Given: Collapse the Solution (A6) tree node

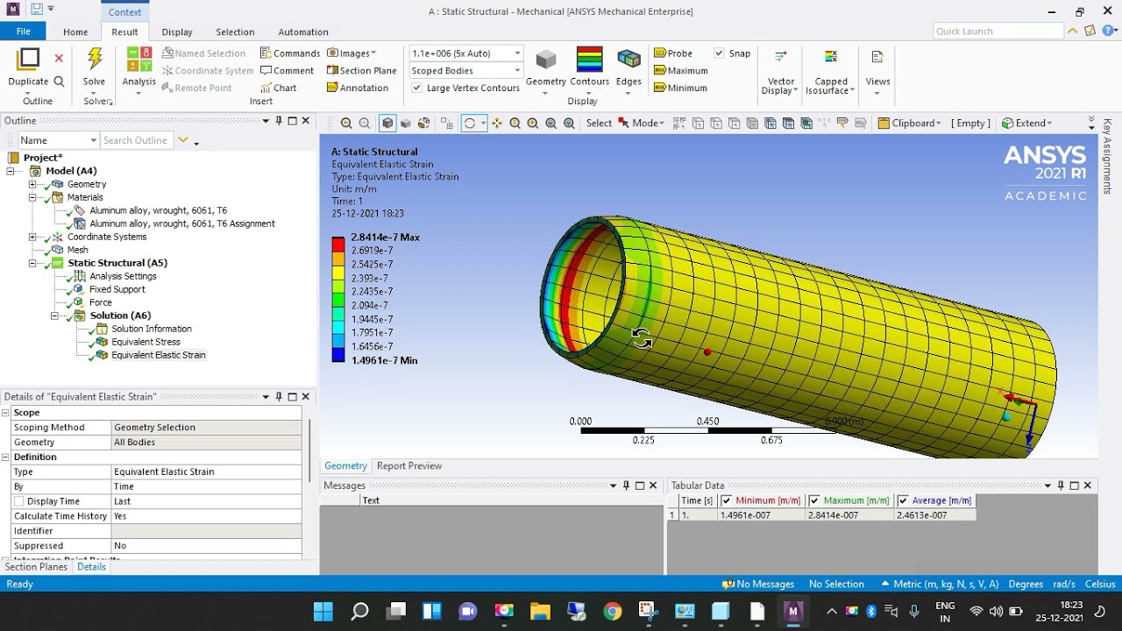Looking at the screenshot, I should [54, 315].
